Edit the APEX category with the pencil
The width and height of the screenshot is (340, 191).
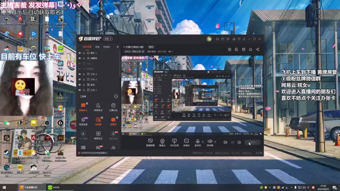coord(143,51)
